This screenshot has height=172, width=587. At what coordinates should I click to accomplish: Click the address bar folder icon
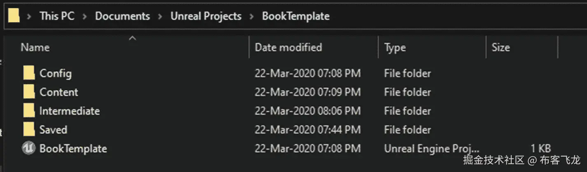(x=14, y=16)
